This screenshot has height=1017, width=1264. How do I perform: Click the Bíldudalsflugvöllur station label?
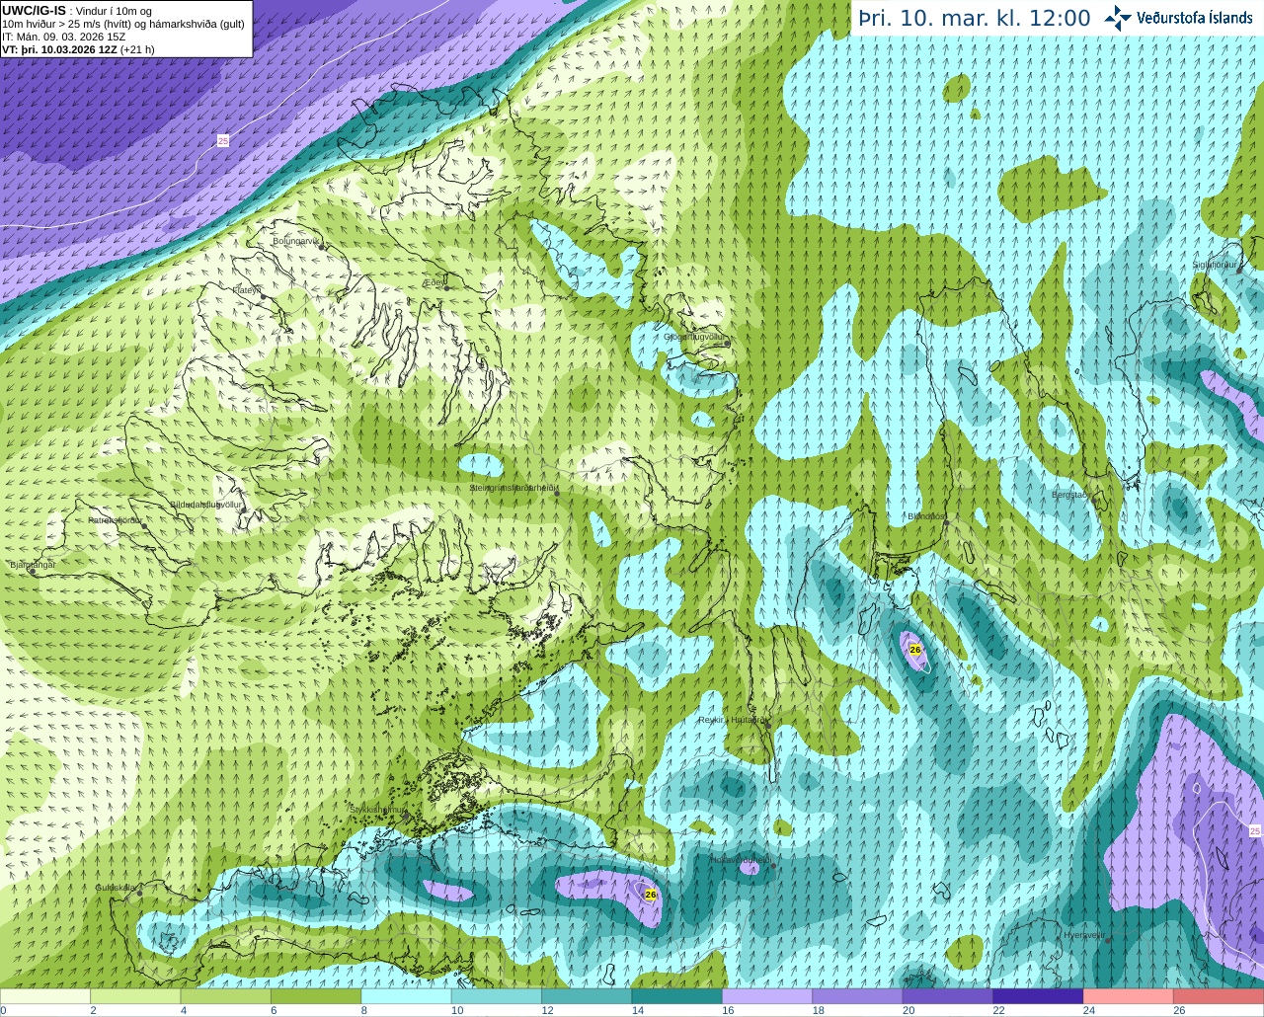click(205, 505)
